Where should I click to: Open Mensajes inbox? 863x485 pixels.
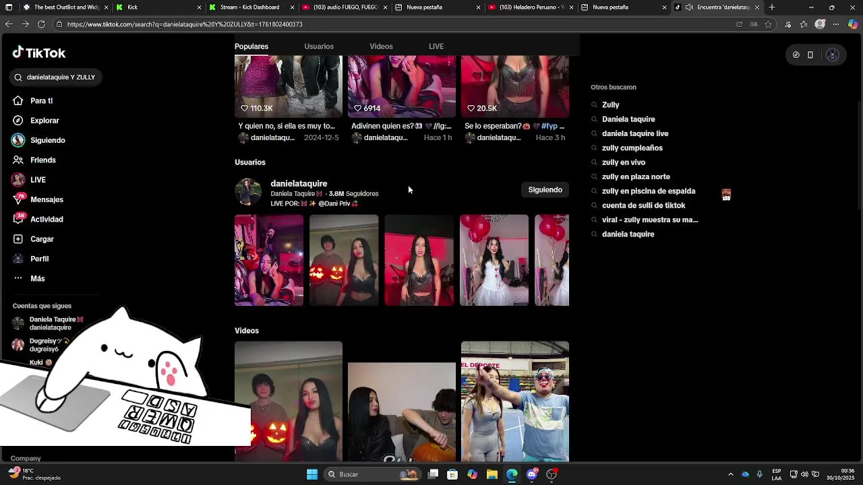tap(47, 199)
